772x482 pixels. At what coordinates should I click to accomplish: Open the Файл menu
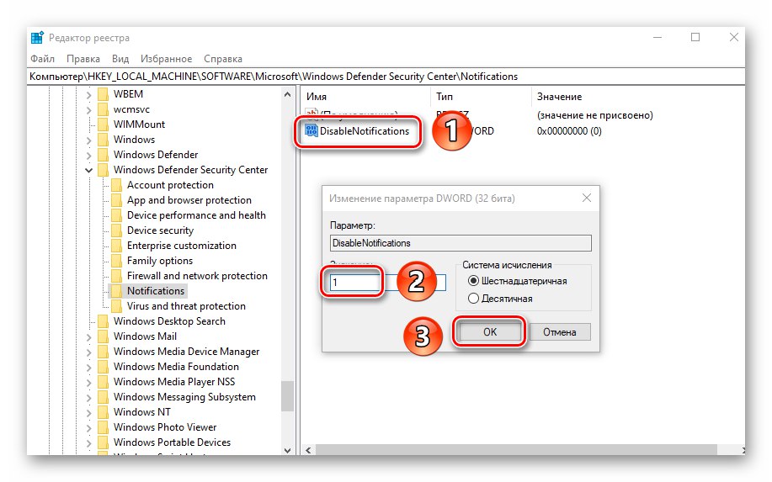(42, 59)
